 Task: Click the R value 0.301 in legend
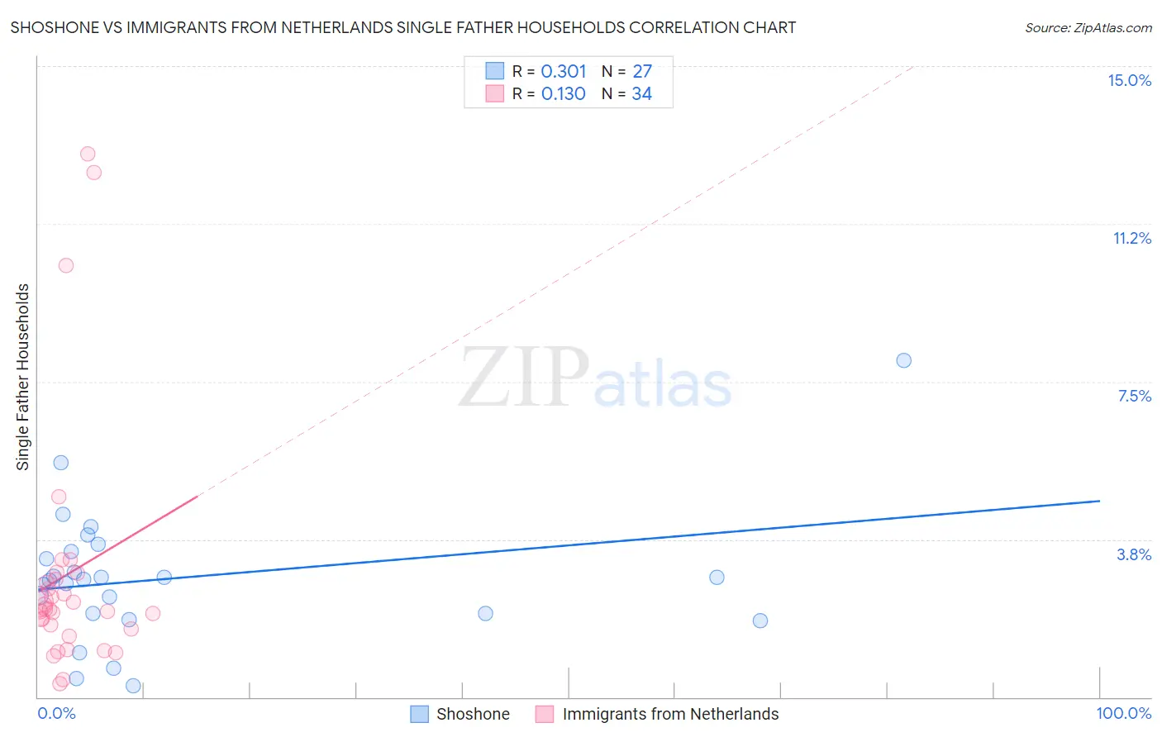click(563, 71)
